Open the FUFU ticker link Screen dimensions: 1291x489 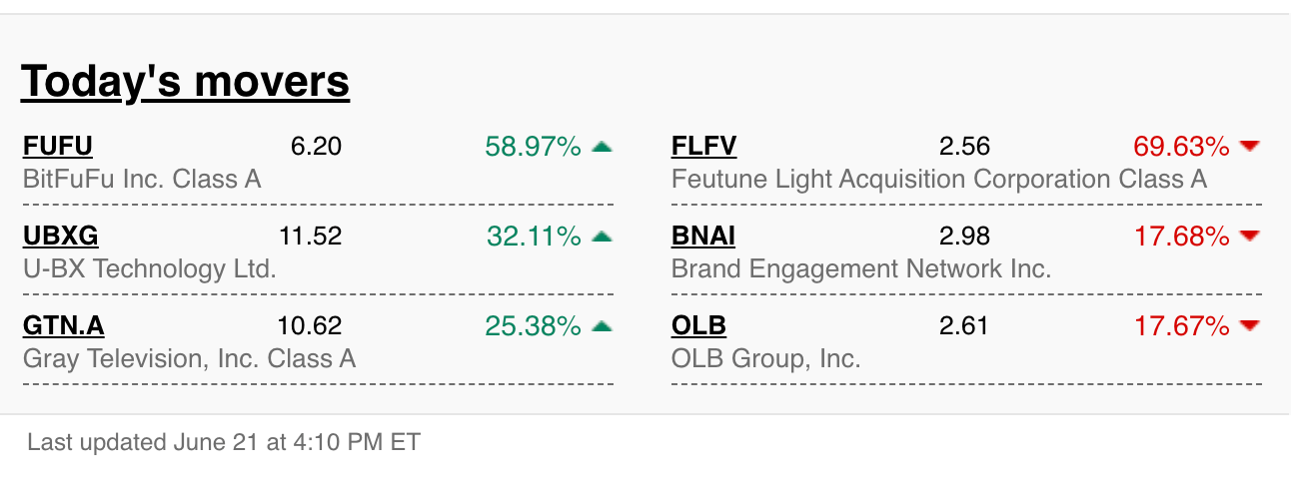(57, 147)
